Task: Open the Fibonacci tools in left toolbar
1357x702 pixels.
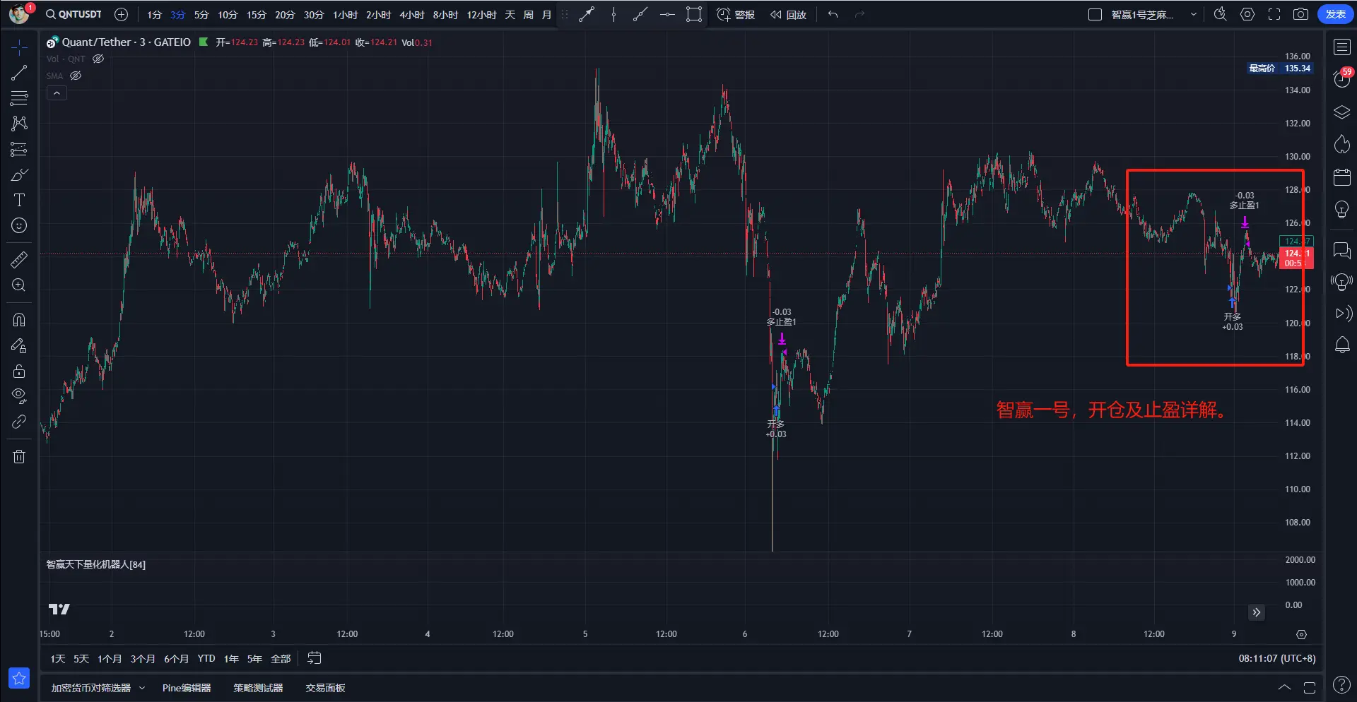Action: [x=19, y=98]
